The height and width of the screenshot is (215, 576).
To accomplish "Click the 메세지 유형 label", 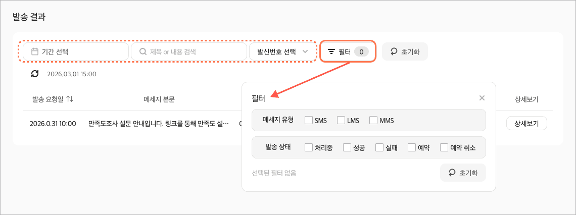I will pyautogui.click(x=278, y=120).
